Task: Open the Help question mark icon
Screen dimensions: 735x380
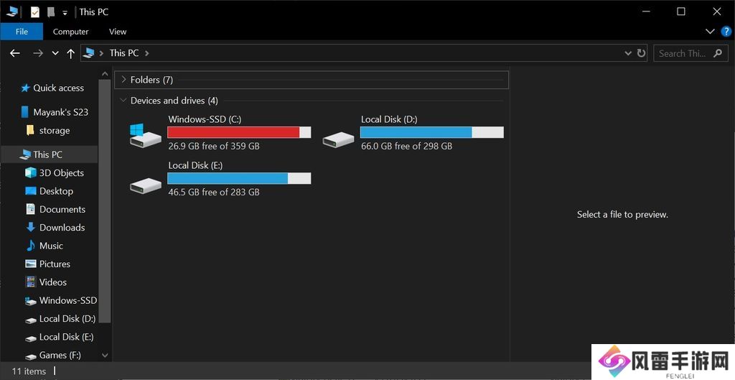Action: click(726, 32)
